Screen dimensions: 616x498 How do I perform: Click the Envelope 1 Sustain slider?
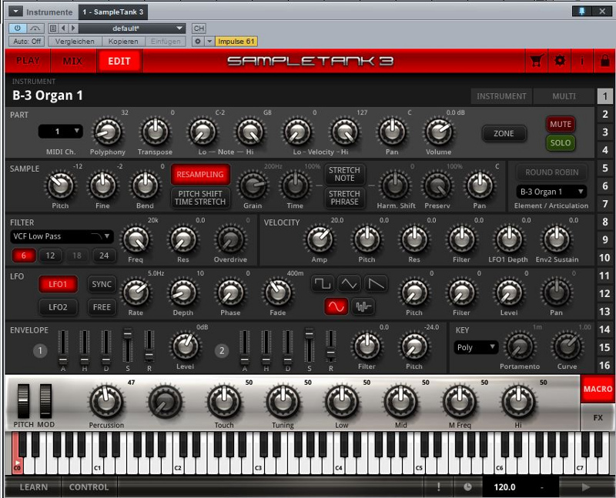pos(128,346)
